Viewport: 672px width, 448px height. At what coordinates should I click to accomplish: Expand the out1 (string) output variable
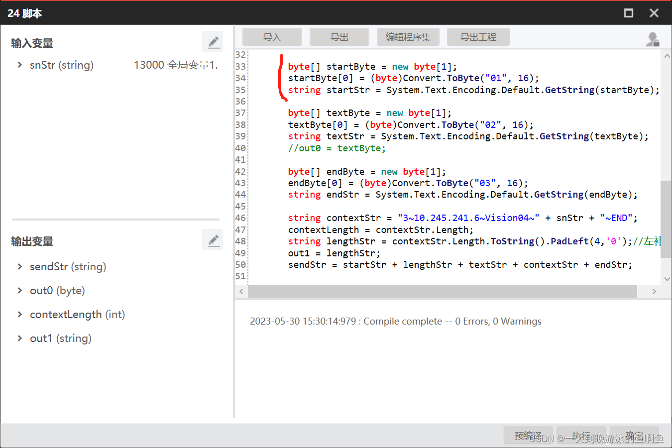tap(19, 338)
